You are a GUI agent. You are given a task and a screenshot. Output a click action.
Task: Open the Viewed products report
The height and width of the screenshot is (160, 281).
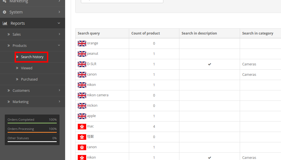pyautogui.click(x=26, y=68)
